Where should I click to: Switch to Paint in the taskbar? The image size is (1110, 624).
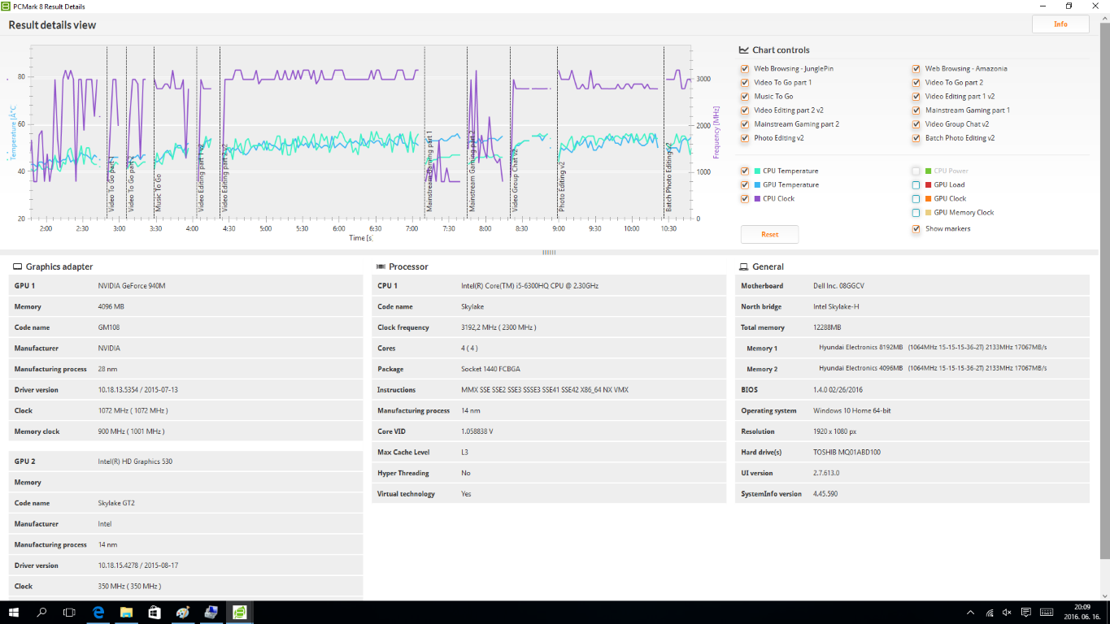tap(183, 612)
